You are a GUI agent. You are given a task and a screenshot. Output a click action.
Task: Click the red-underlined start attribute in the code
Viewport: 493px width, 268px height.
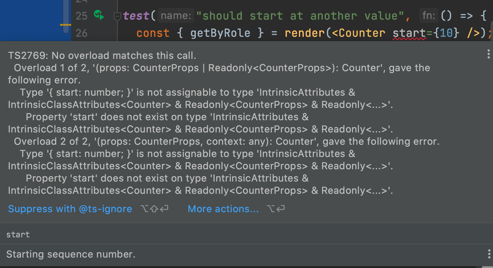point(409,33)
